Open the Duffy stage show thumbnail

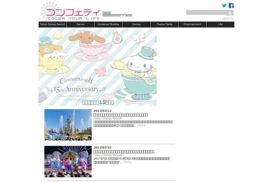click(68, 162)
